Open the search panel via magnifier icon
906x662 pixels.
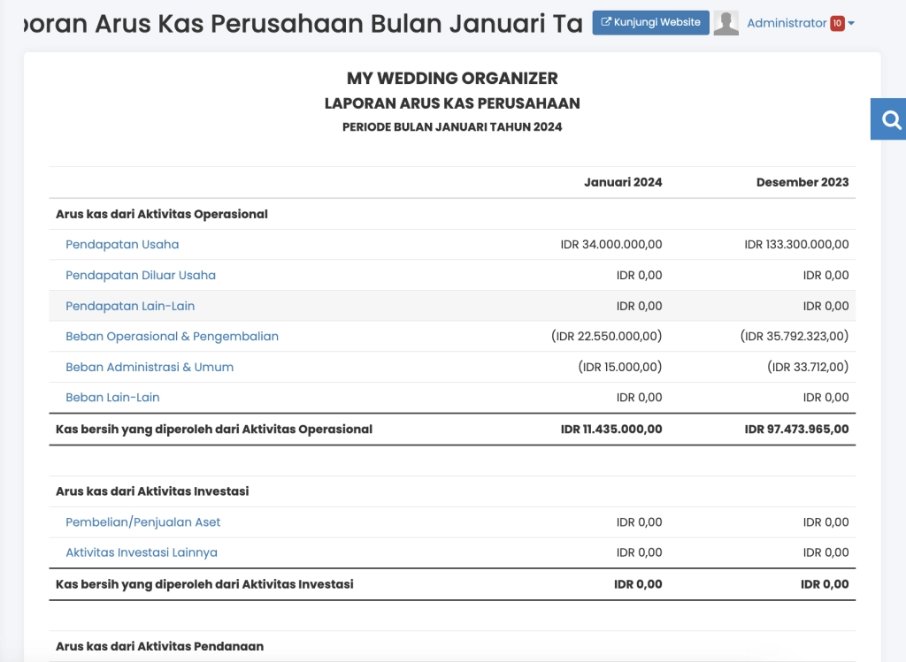888,118
